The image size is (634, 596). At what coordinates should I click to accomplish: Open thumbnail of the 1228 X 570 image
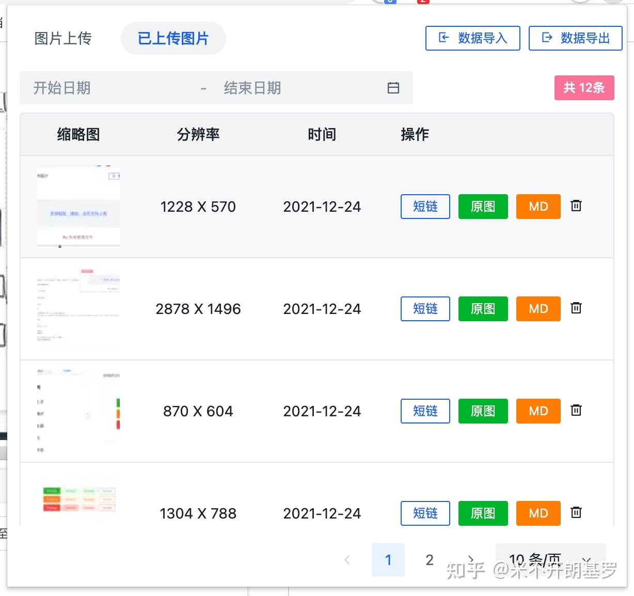(78, 207)
